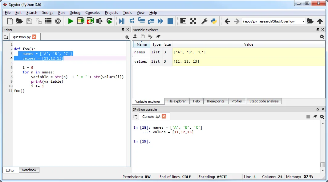This screenshot has width=328, height=182.
Task: Switch to the File explorer tab
Action: coord(176,101)
